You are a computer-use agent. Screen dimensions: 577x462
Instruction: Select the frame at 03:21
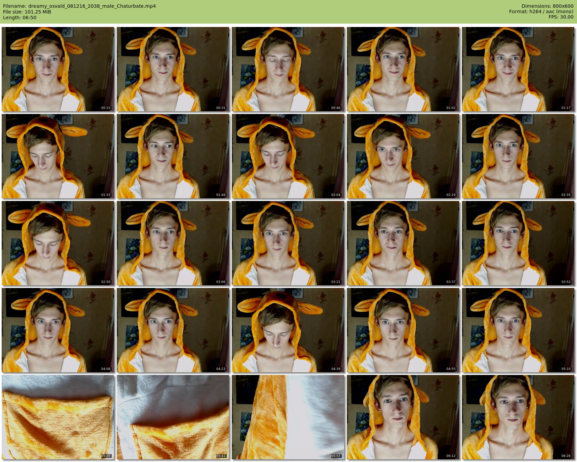pos(288,243)
